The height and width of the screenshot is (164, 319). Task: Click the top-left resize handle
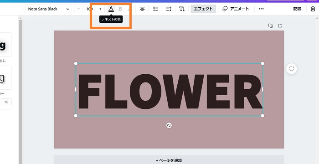76,63
